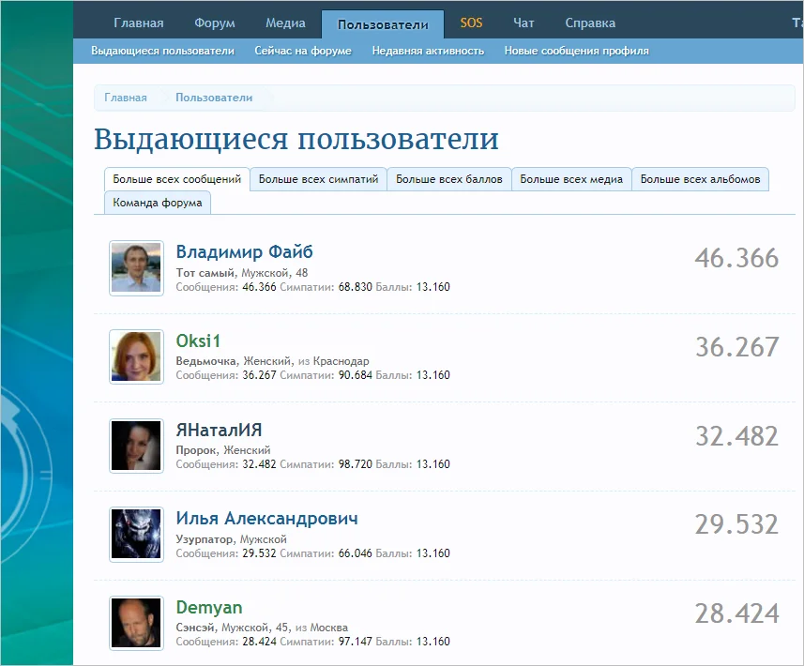Open Oksi1 profile name link
Image resolution: width=804 pixels, height=666 pixels.
(198, 341)
